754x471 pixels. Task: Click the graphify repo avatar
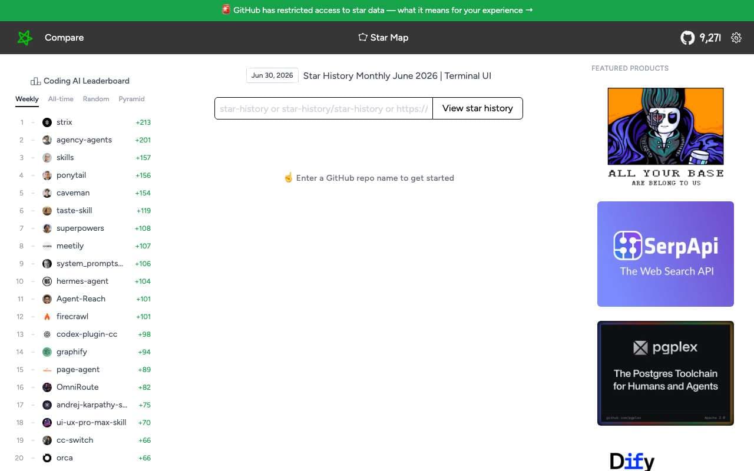[x=47, y=352]
